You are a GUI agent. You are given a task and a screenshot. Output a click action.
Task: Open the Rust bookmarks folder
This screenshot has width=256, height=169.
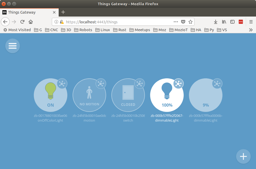tap(120, 30)
